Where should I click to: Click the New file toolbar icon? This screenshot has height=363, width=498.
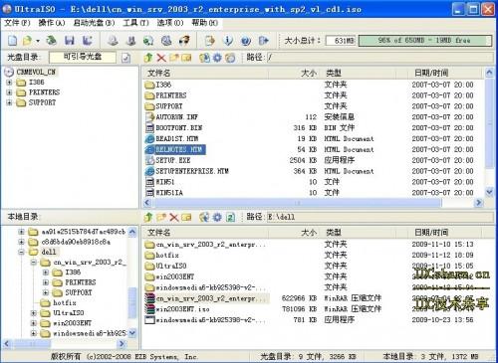[x=12, y=41]
